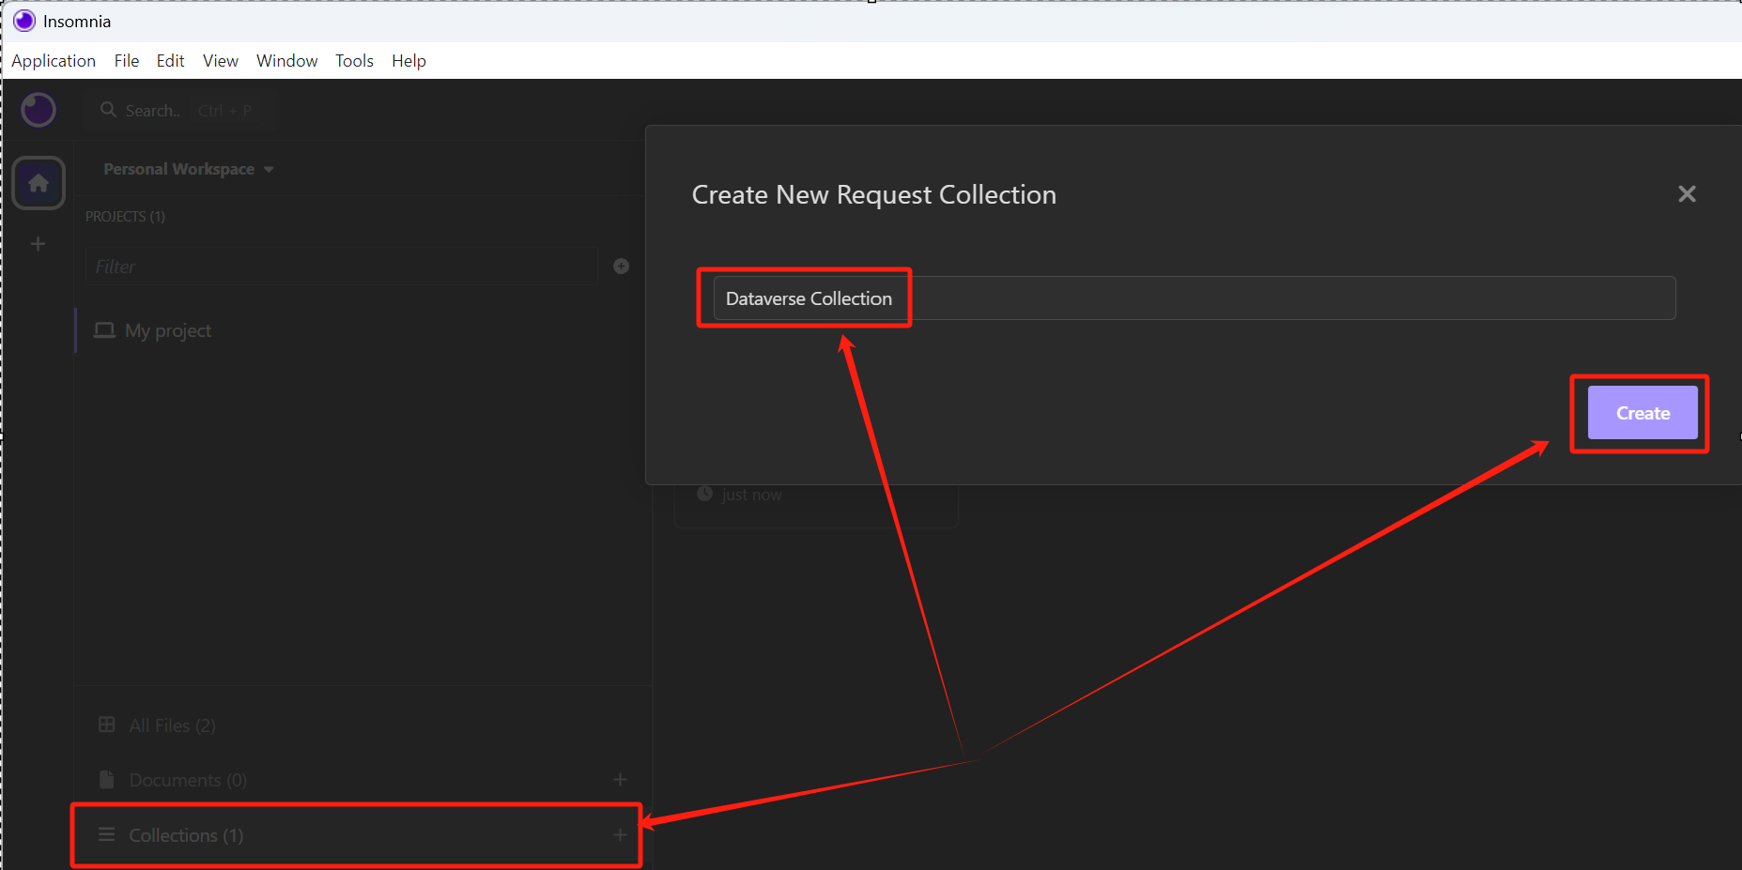1742x870 pixels.
Task: Open the Window menu
Action: click(x=287, y=61)
